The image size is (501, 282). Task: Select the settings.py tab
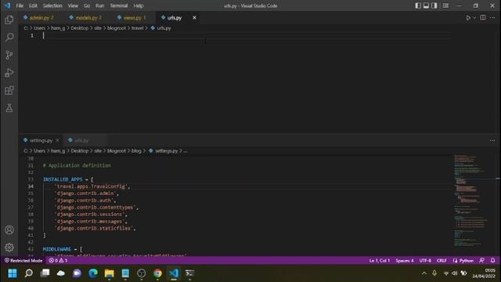[41, 140]
